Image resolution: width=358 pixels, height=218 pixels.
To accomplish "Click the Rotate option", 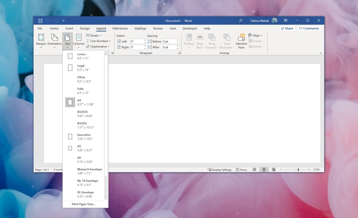I will [256, 46].
